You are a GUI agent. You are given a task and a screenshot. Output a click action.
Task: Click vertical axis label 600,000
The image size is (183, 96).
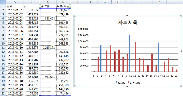pos(84,54)
